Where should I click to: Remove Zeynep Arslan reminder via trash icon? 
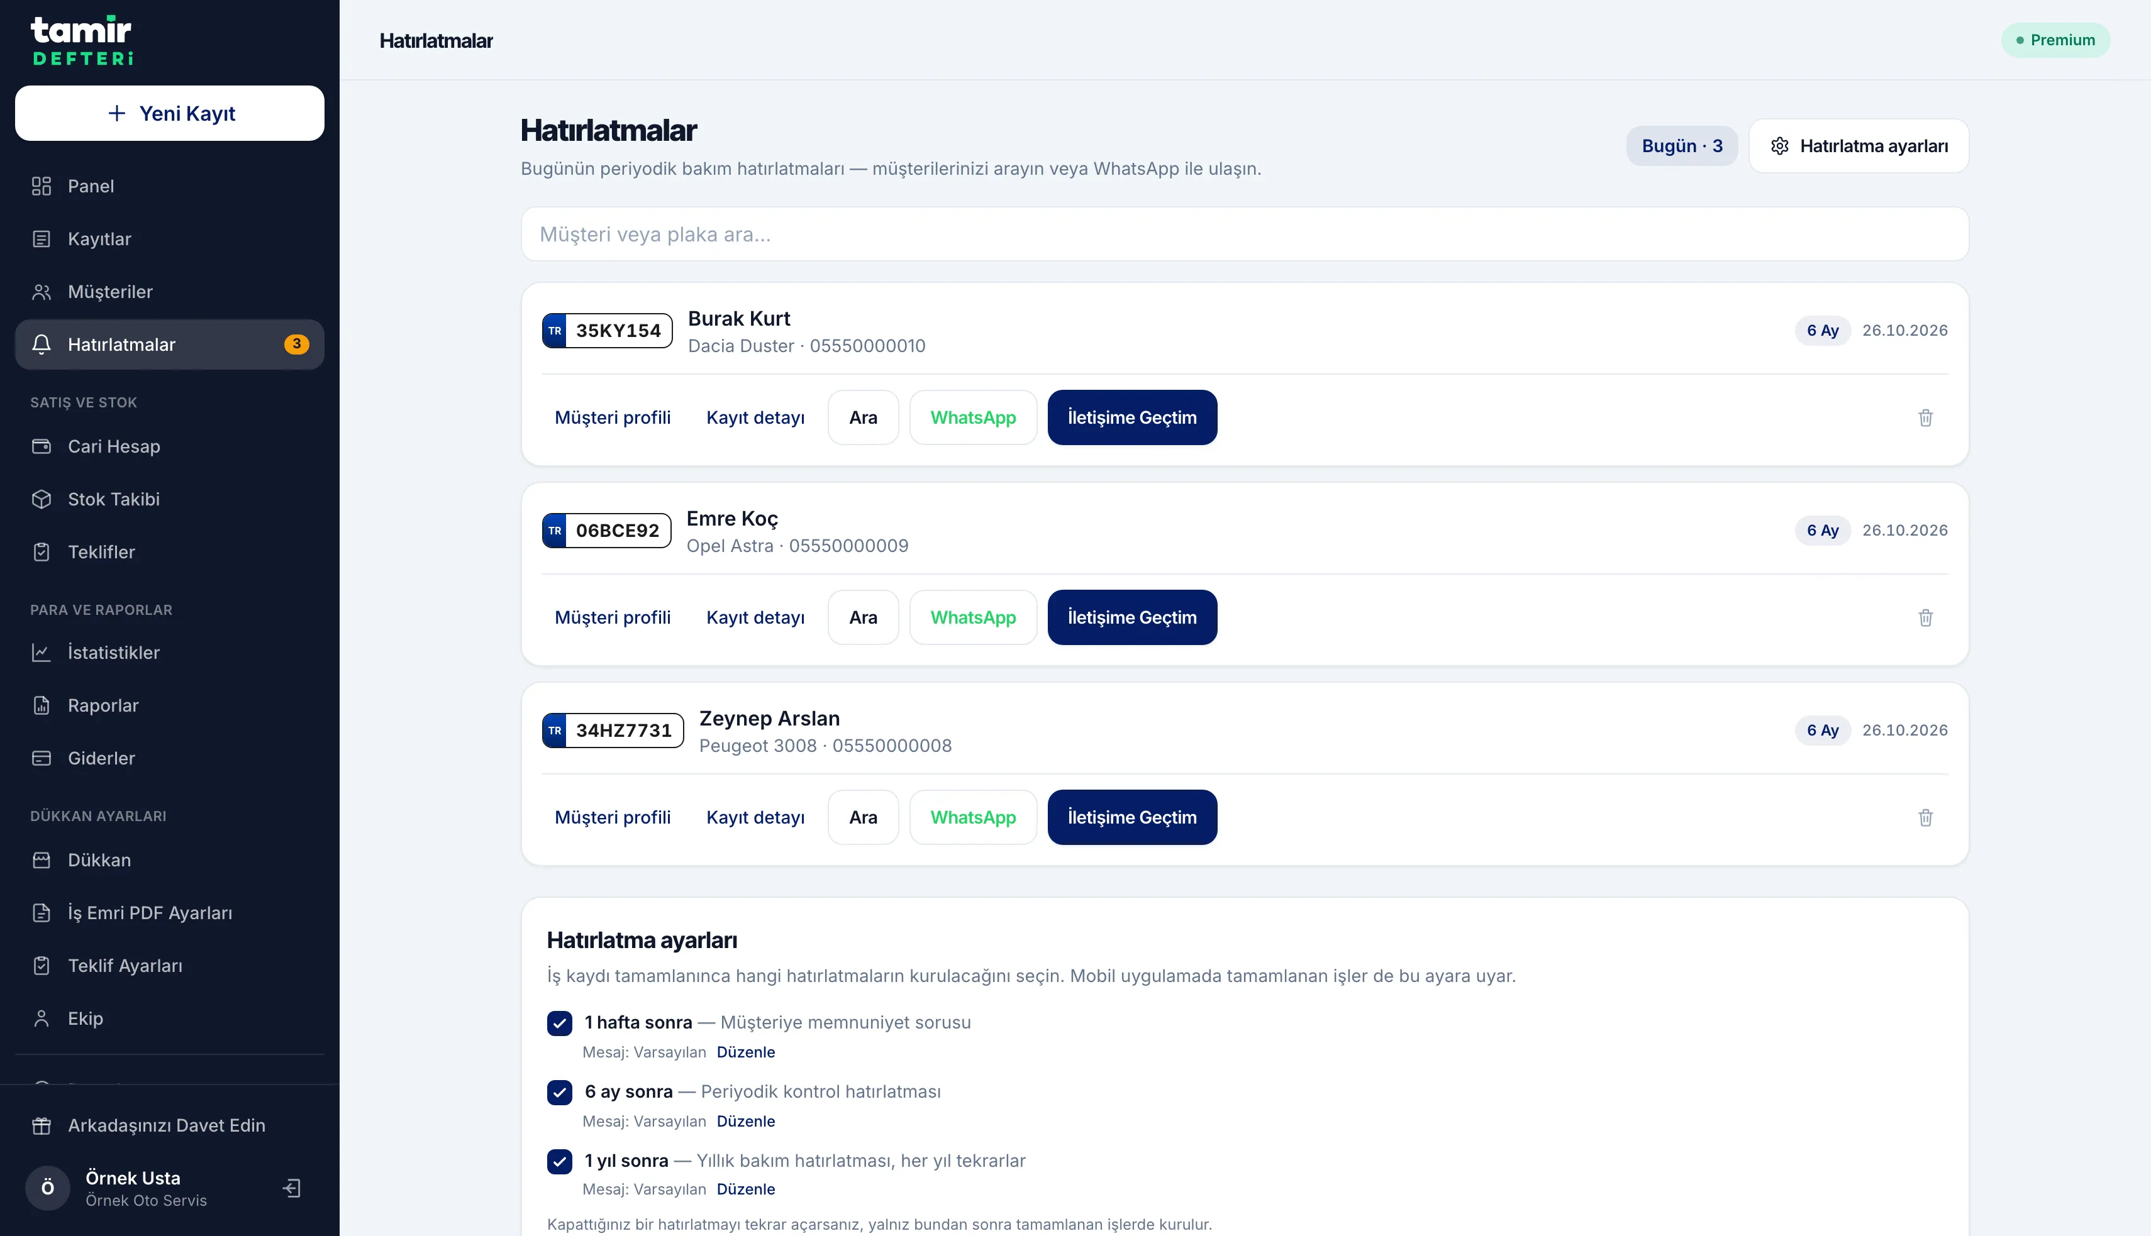point(1925,817)
